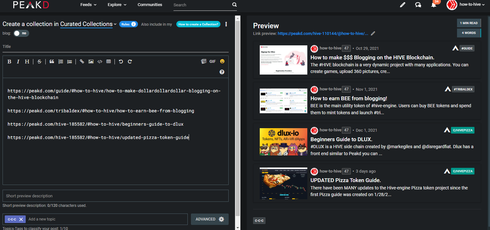Click the PeakD logo
490x230 pixels.
point(31,5)
